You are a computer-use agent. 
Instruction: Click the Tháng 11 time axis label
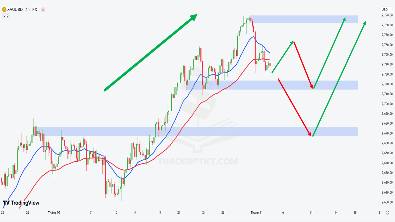[256, 212]
